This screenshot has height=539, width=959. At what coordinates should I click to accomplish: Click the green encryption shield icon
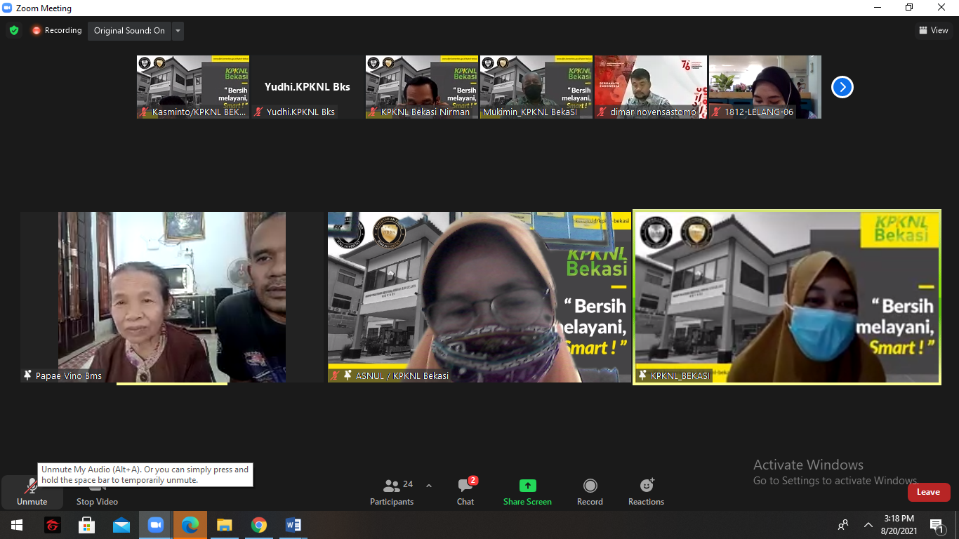(x=14, y=31)
